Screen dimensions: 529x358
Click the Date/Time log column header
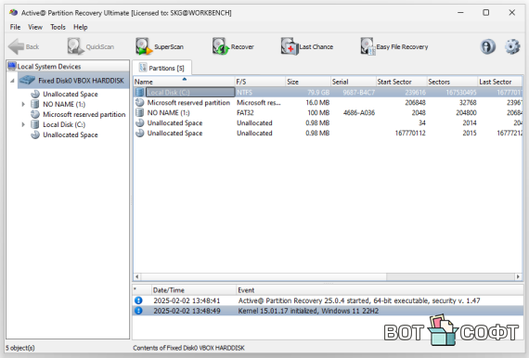click(194, 290)
